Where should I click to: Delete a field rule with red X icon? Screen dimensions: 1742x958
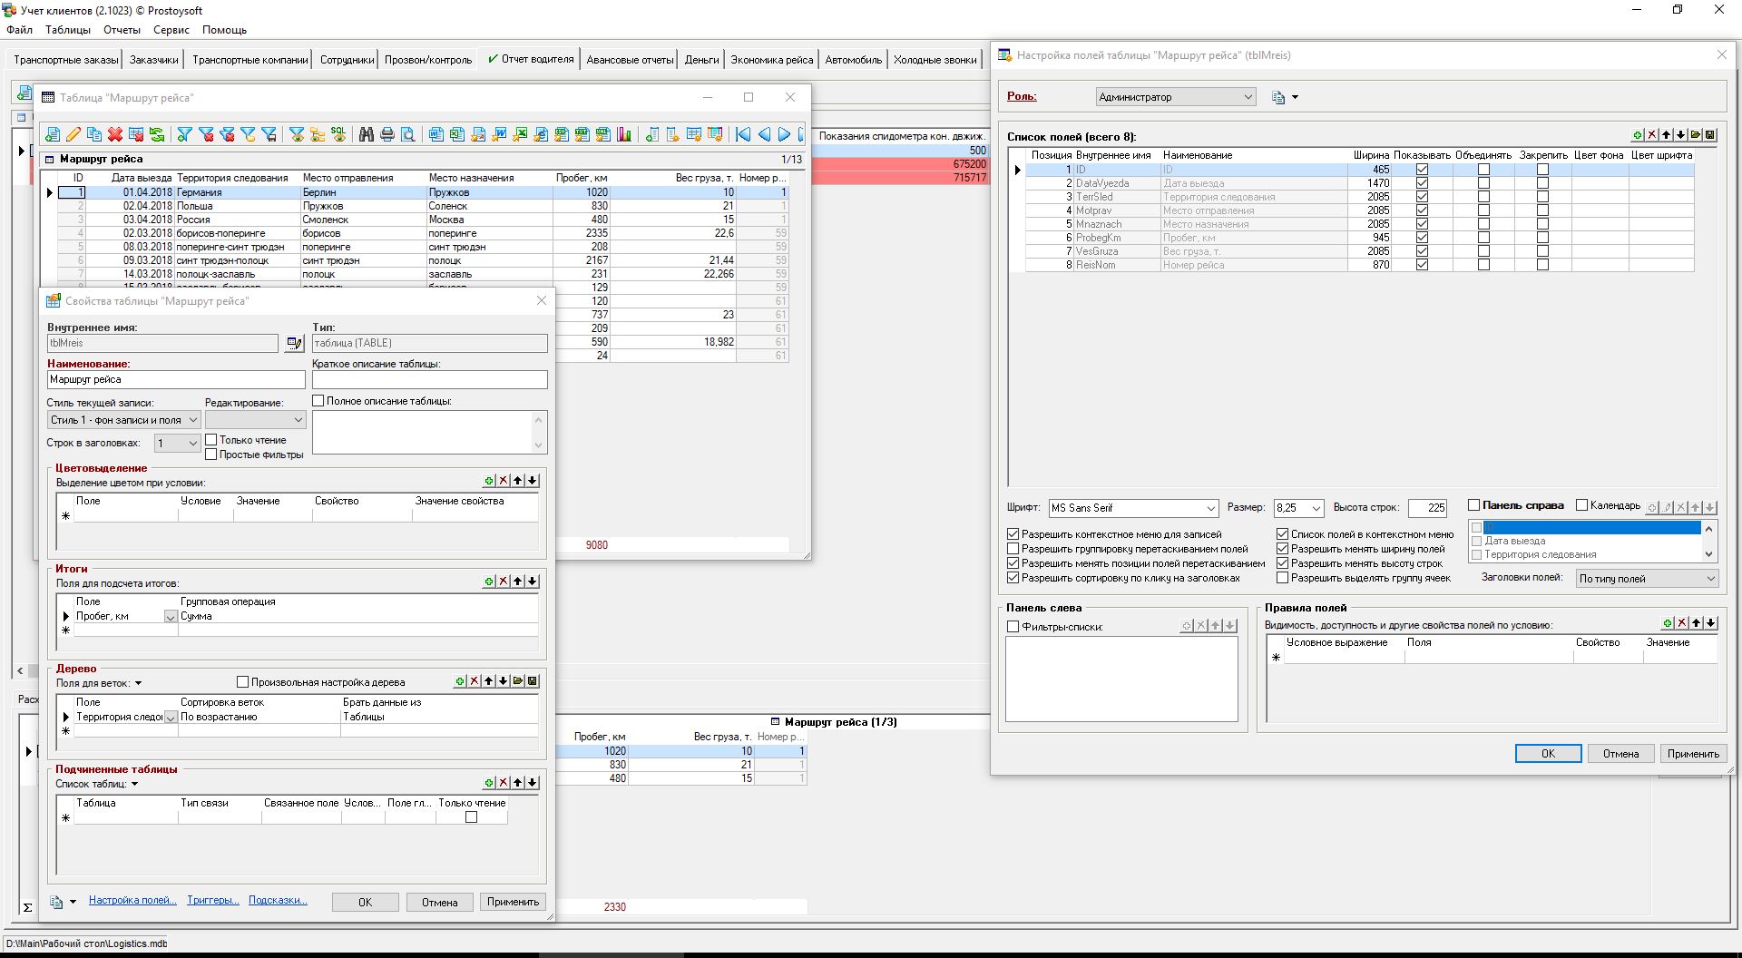point(1682,623)
